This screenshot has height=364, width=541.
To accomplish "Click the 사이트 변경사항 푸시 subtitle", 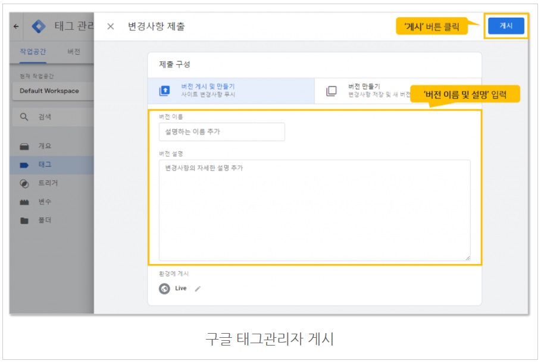I will [208, 95].
